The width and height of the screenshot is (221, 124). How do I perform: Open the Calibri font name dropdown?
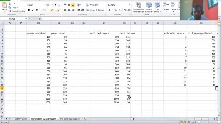[45, 5]
